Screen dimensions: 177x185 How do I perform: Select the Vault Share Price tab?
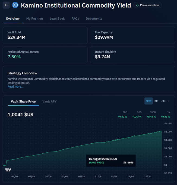pos(23,101)
